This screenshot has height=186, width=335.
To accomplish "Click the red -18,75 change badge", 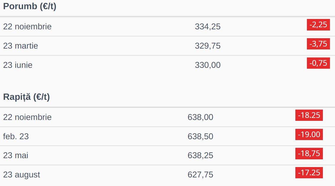I will [x=309, y=153].
